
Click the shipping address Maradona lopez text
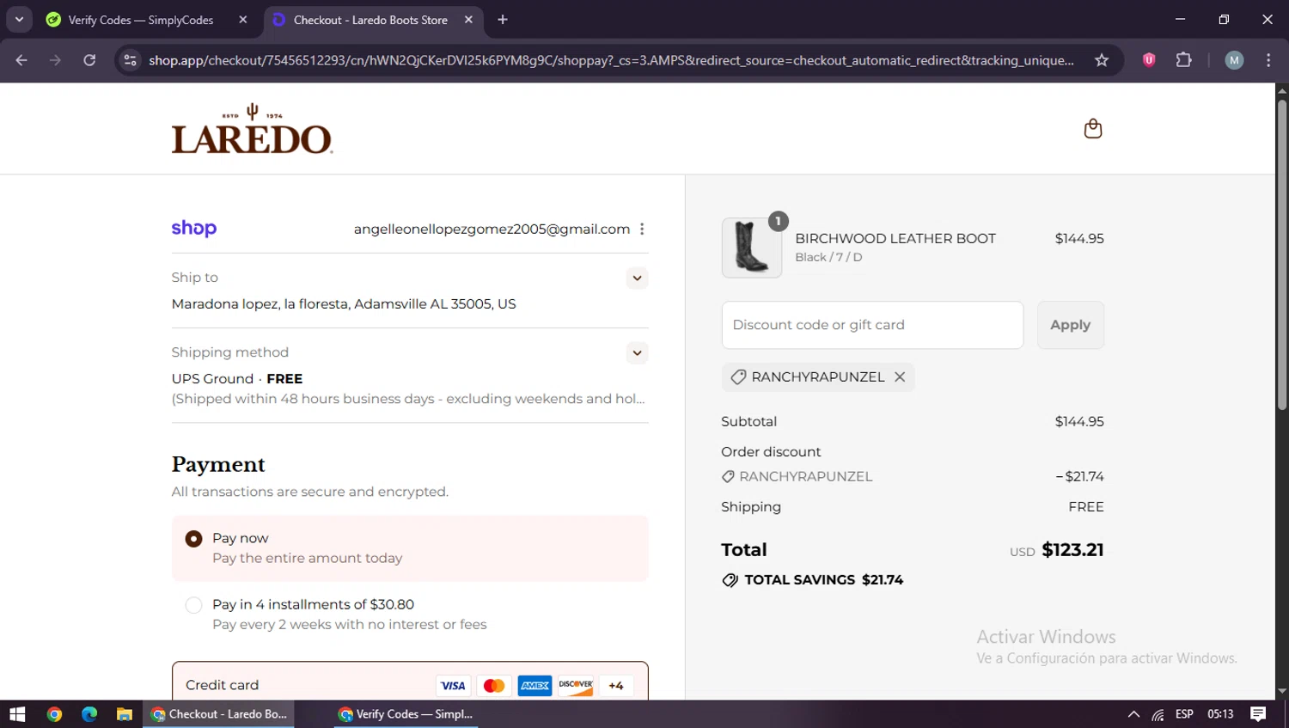click(x=344, y=304)
